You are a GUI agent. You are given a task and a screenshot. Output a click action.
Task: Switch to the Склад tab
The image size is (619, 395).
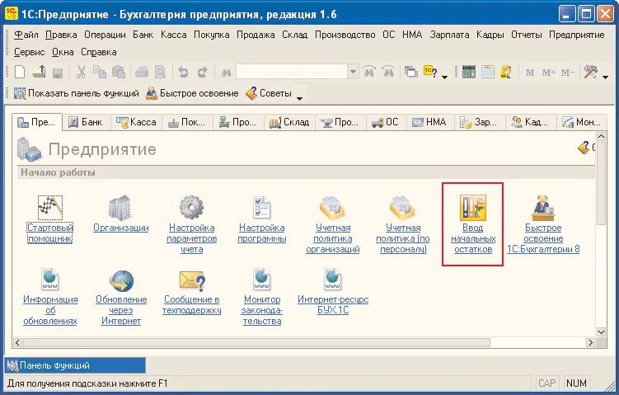point(289,122)
